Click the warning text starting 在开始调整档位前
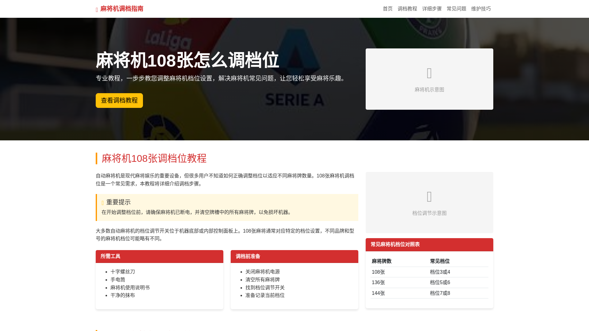Viewport: 589px width, 331px height. coord(197,212)
